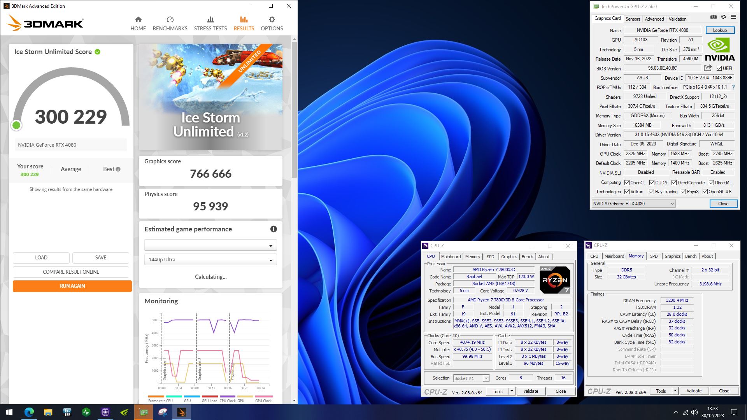The height and width of the screenshot is (420, 747).
Task: Open 3DMark Options gear
Action: pos(272,19)
